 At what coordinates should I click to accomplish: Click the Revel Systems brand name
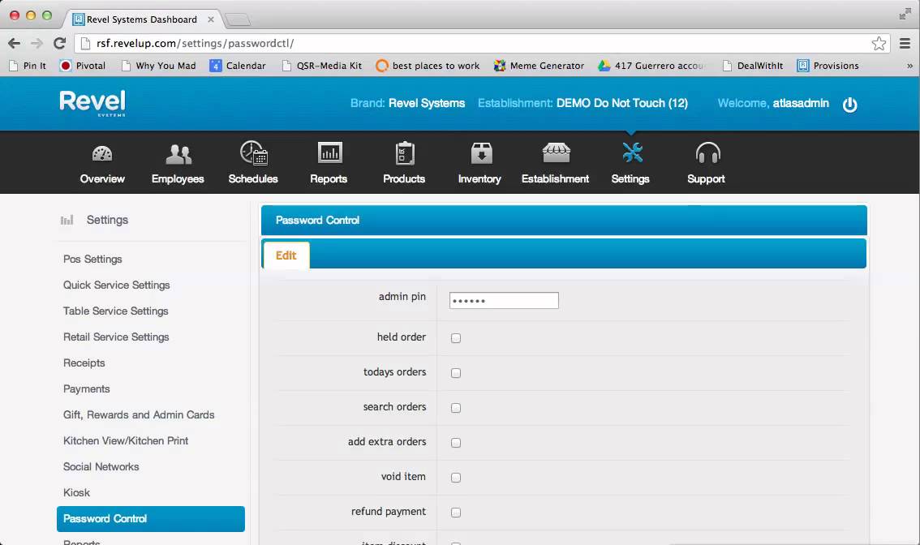click(427, 103)
